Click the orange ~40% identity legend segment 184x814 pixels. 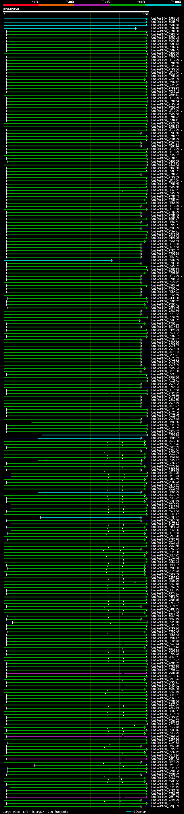tap(56, 5)
